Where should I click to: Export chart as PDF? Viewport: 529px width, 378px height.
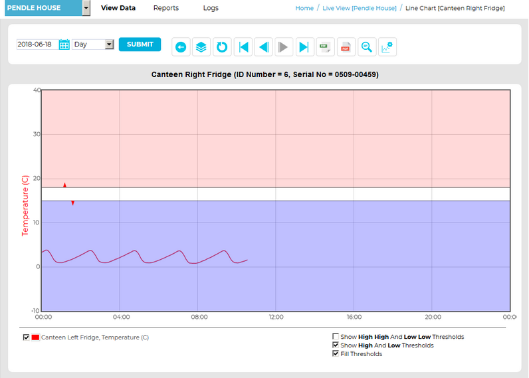[x=346, y=47]
